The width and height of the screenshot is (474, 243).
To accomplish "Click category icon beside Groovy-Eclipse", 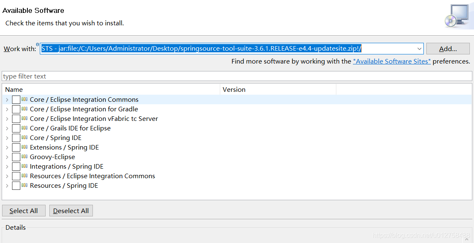I will (24, 157).
